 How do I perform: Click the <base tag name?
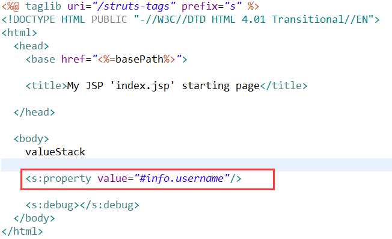coord(40,60)
